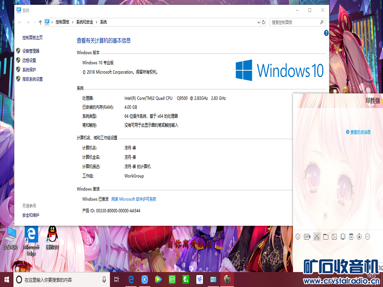The width and height of the screenshot is (383, 287).
Task: Send a window shake via phone icon
Action: (x=343, y=236)
